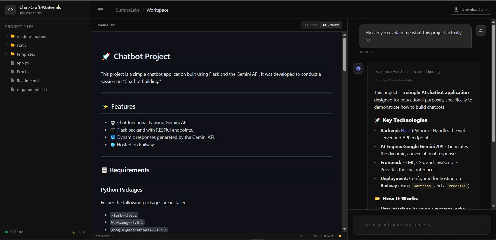The width and height of the screenshot is (496, 240).
Task: Click the code brackets logo icon
Action: click(x=10, y=10)
